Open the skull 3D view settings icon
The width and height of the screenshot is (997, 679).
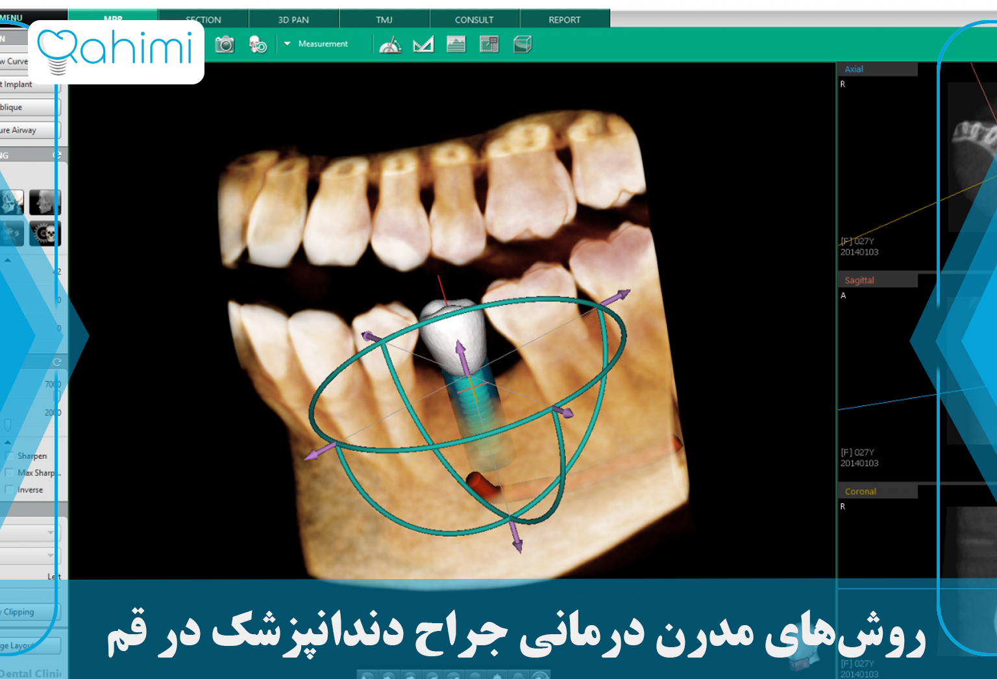click(x=258, y=44)
